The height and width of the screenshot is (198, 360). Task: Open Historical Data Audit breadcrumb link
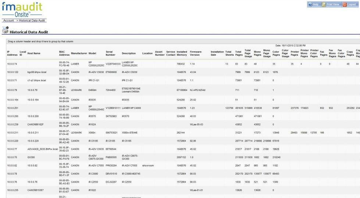click(x=32, y=21)
